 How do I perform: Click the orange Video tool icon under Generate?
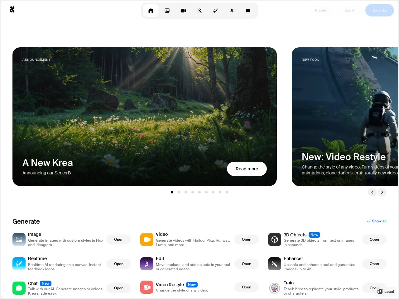point(147,240)
